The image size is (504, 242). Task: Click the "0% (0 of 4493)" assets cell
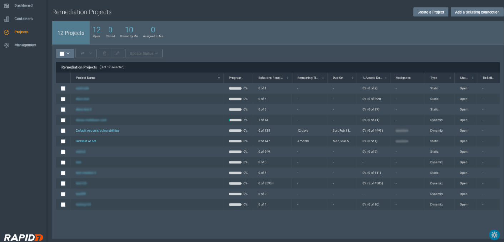(373, 131)
